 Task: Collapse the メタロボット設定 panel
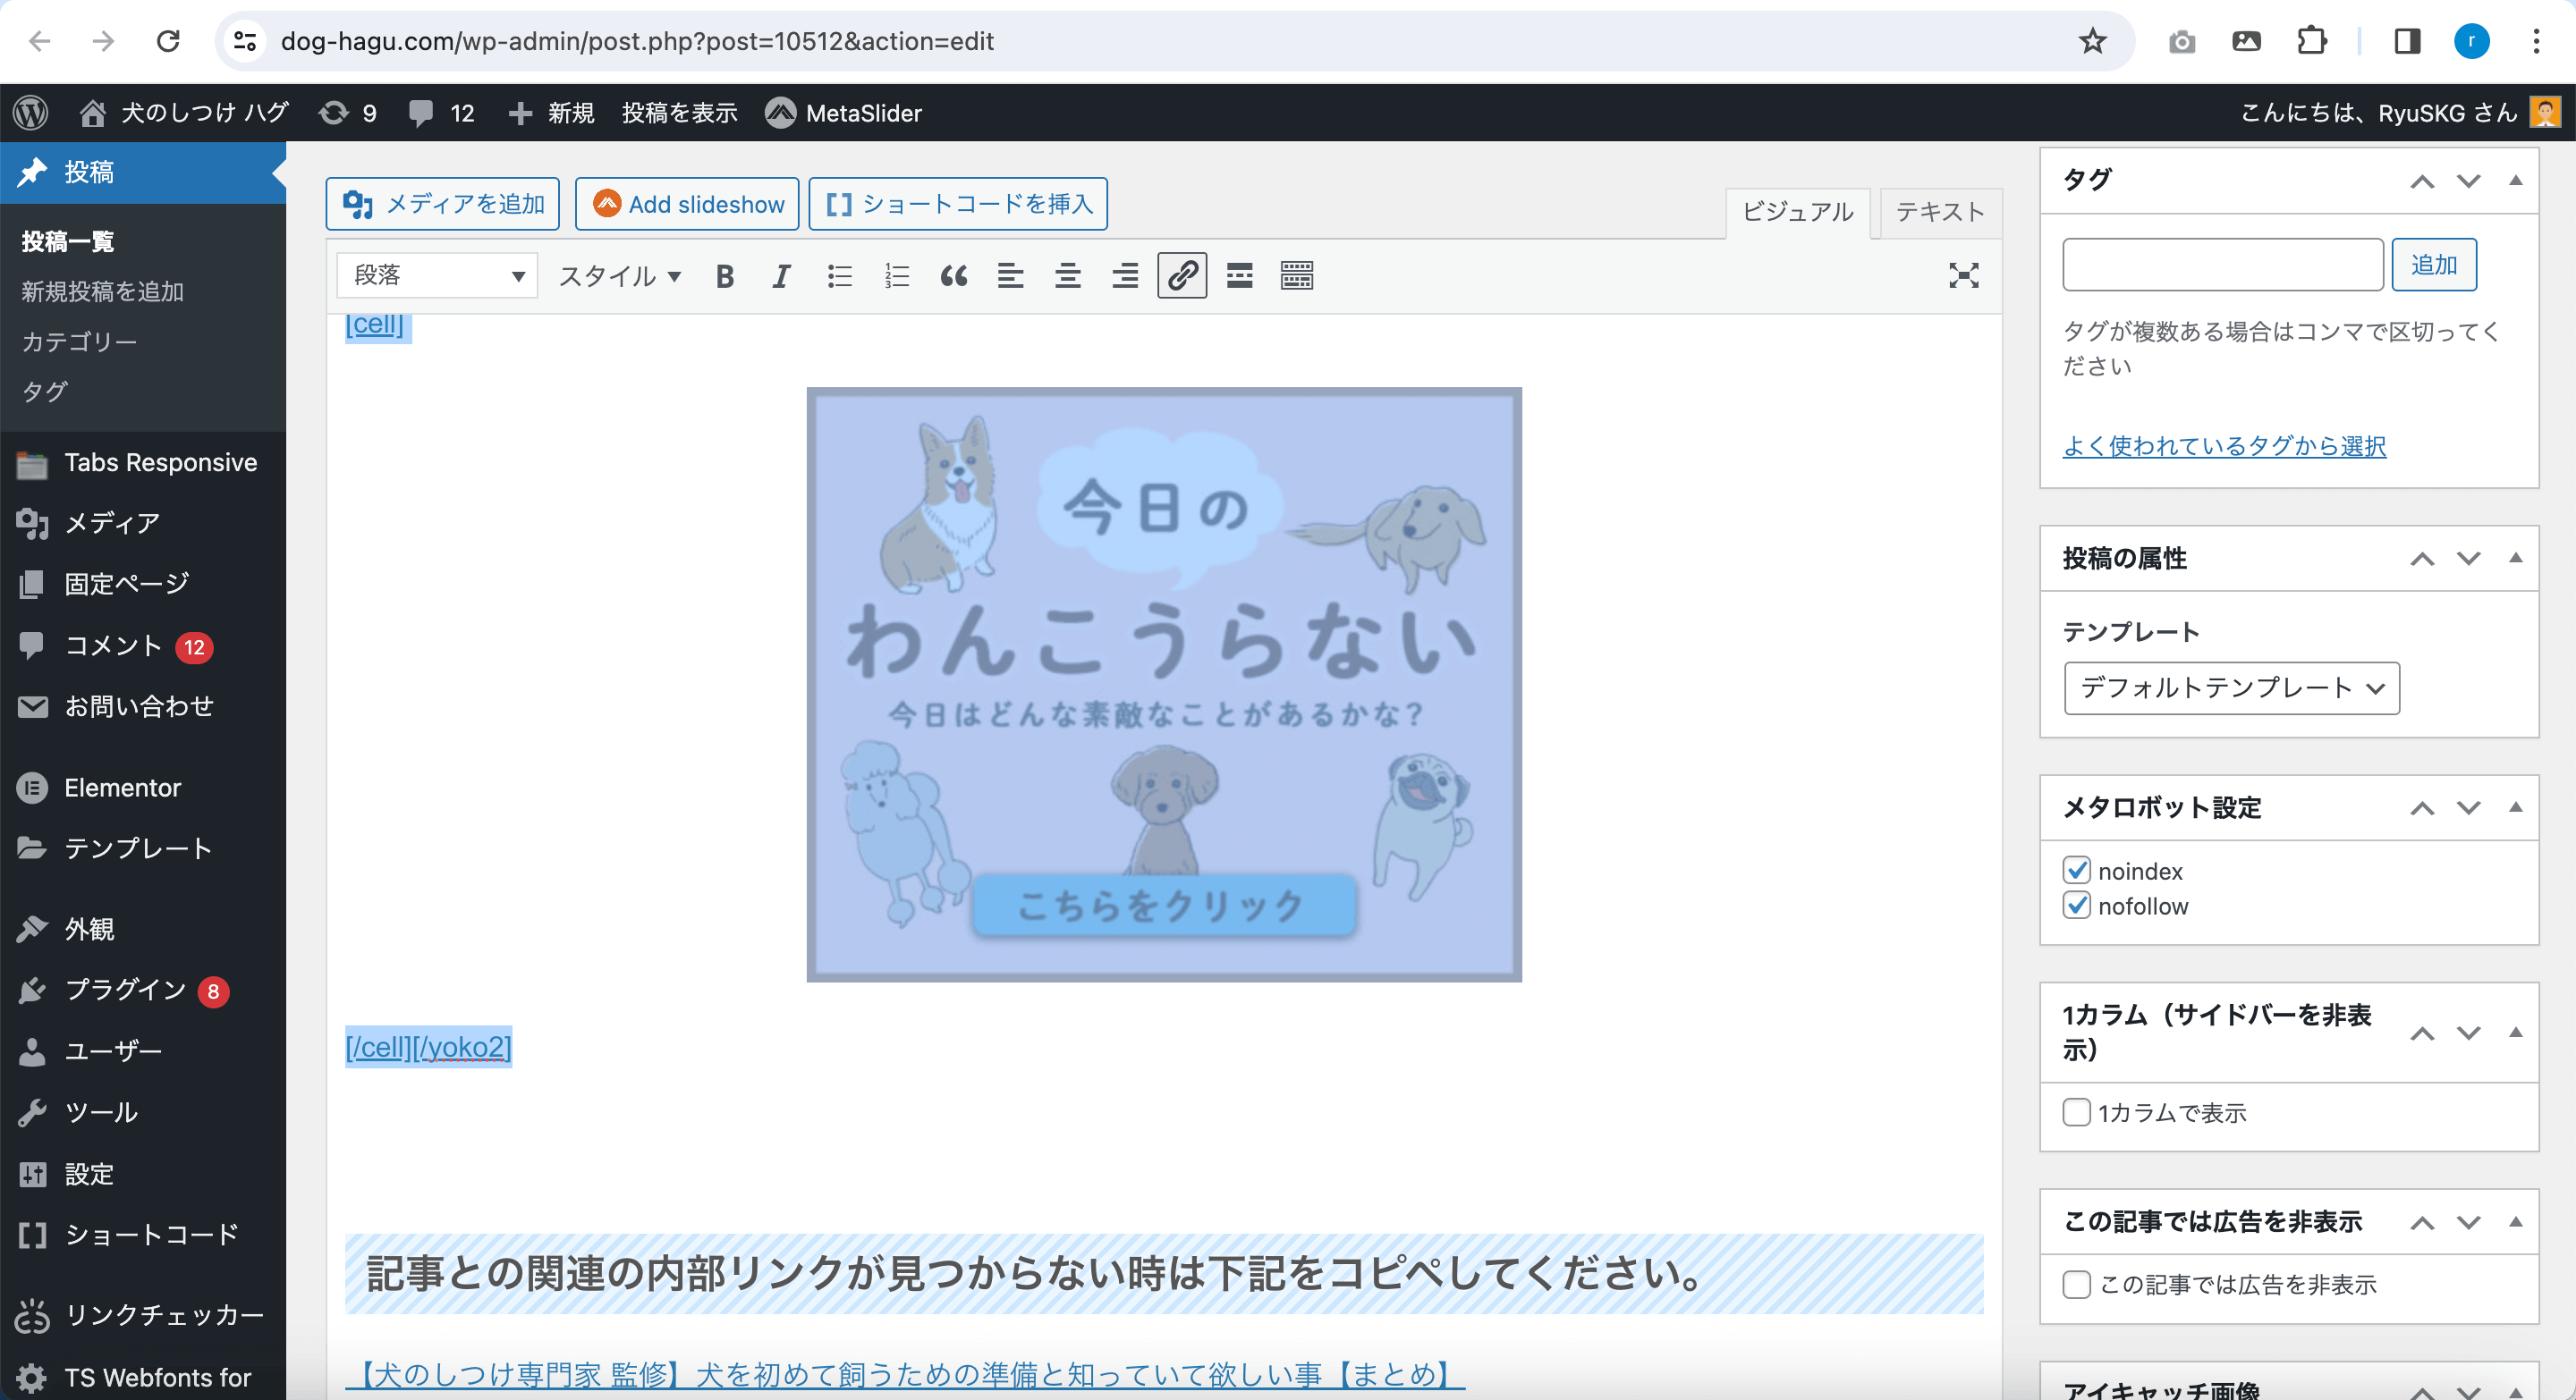click(x=2515, y=807)
